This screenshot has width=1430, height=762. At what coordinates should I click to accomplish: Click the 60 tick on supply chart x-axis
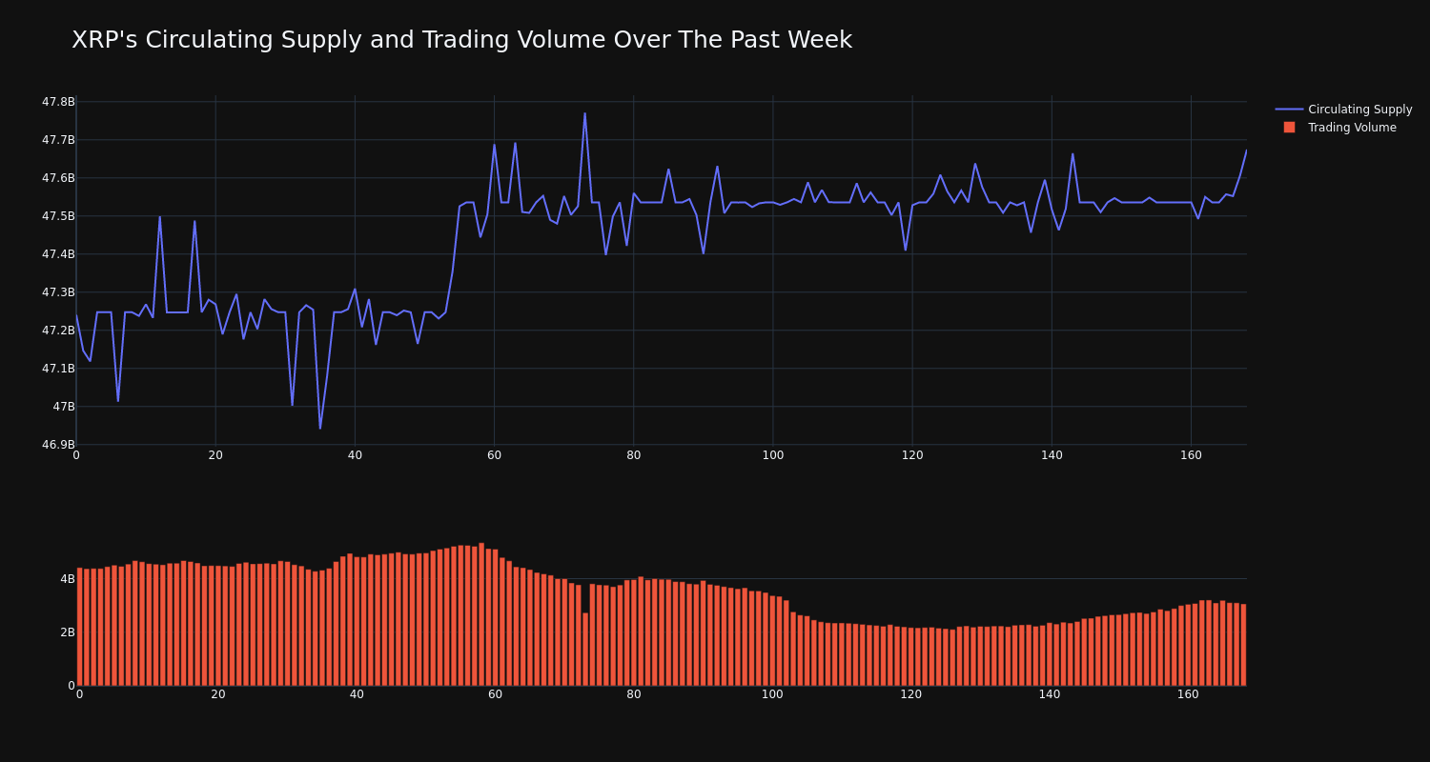pyautogui.click(x=494, y=455)
